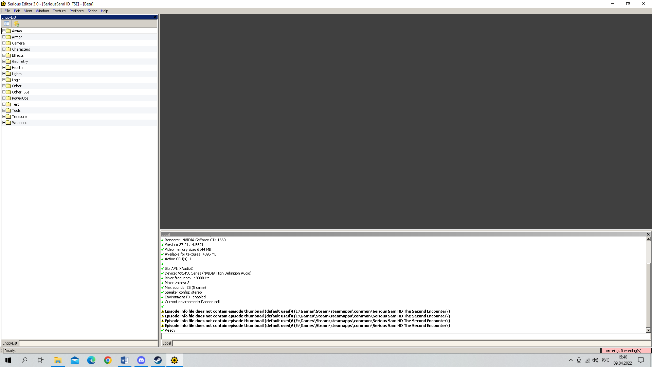Switch to the EntityList bottom tab

click(10, 343)
